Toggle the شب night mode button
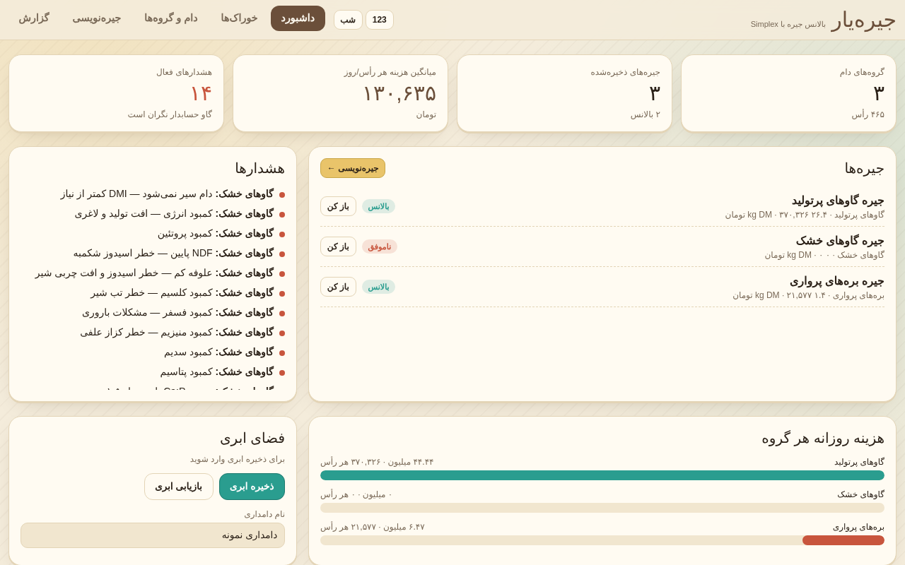Screen dimensions: 905x565 [348, 20]
